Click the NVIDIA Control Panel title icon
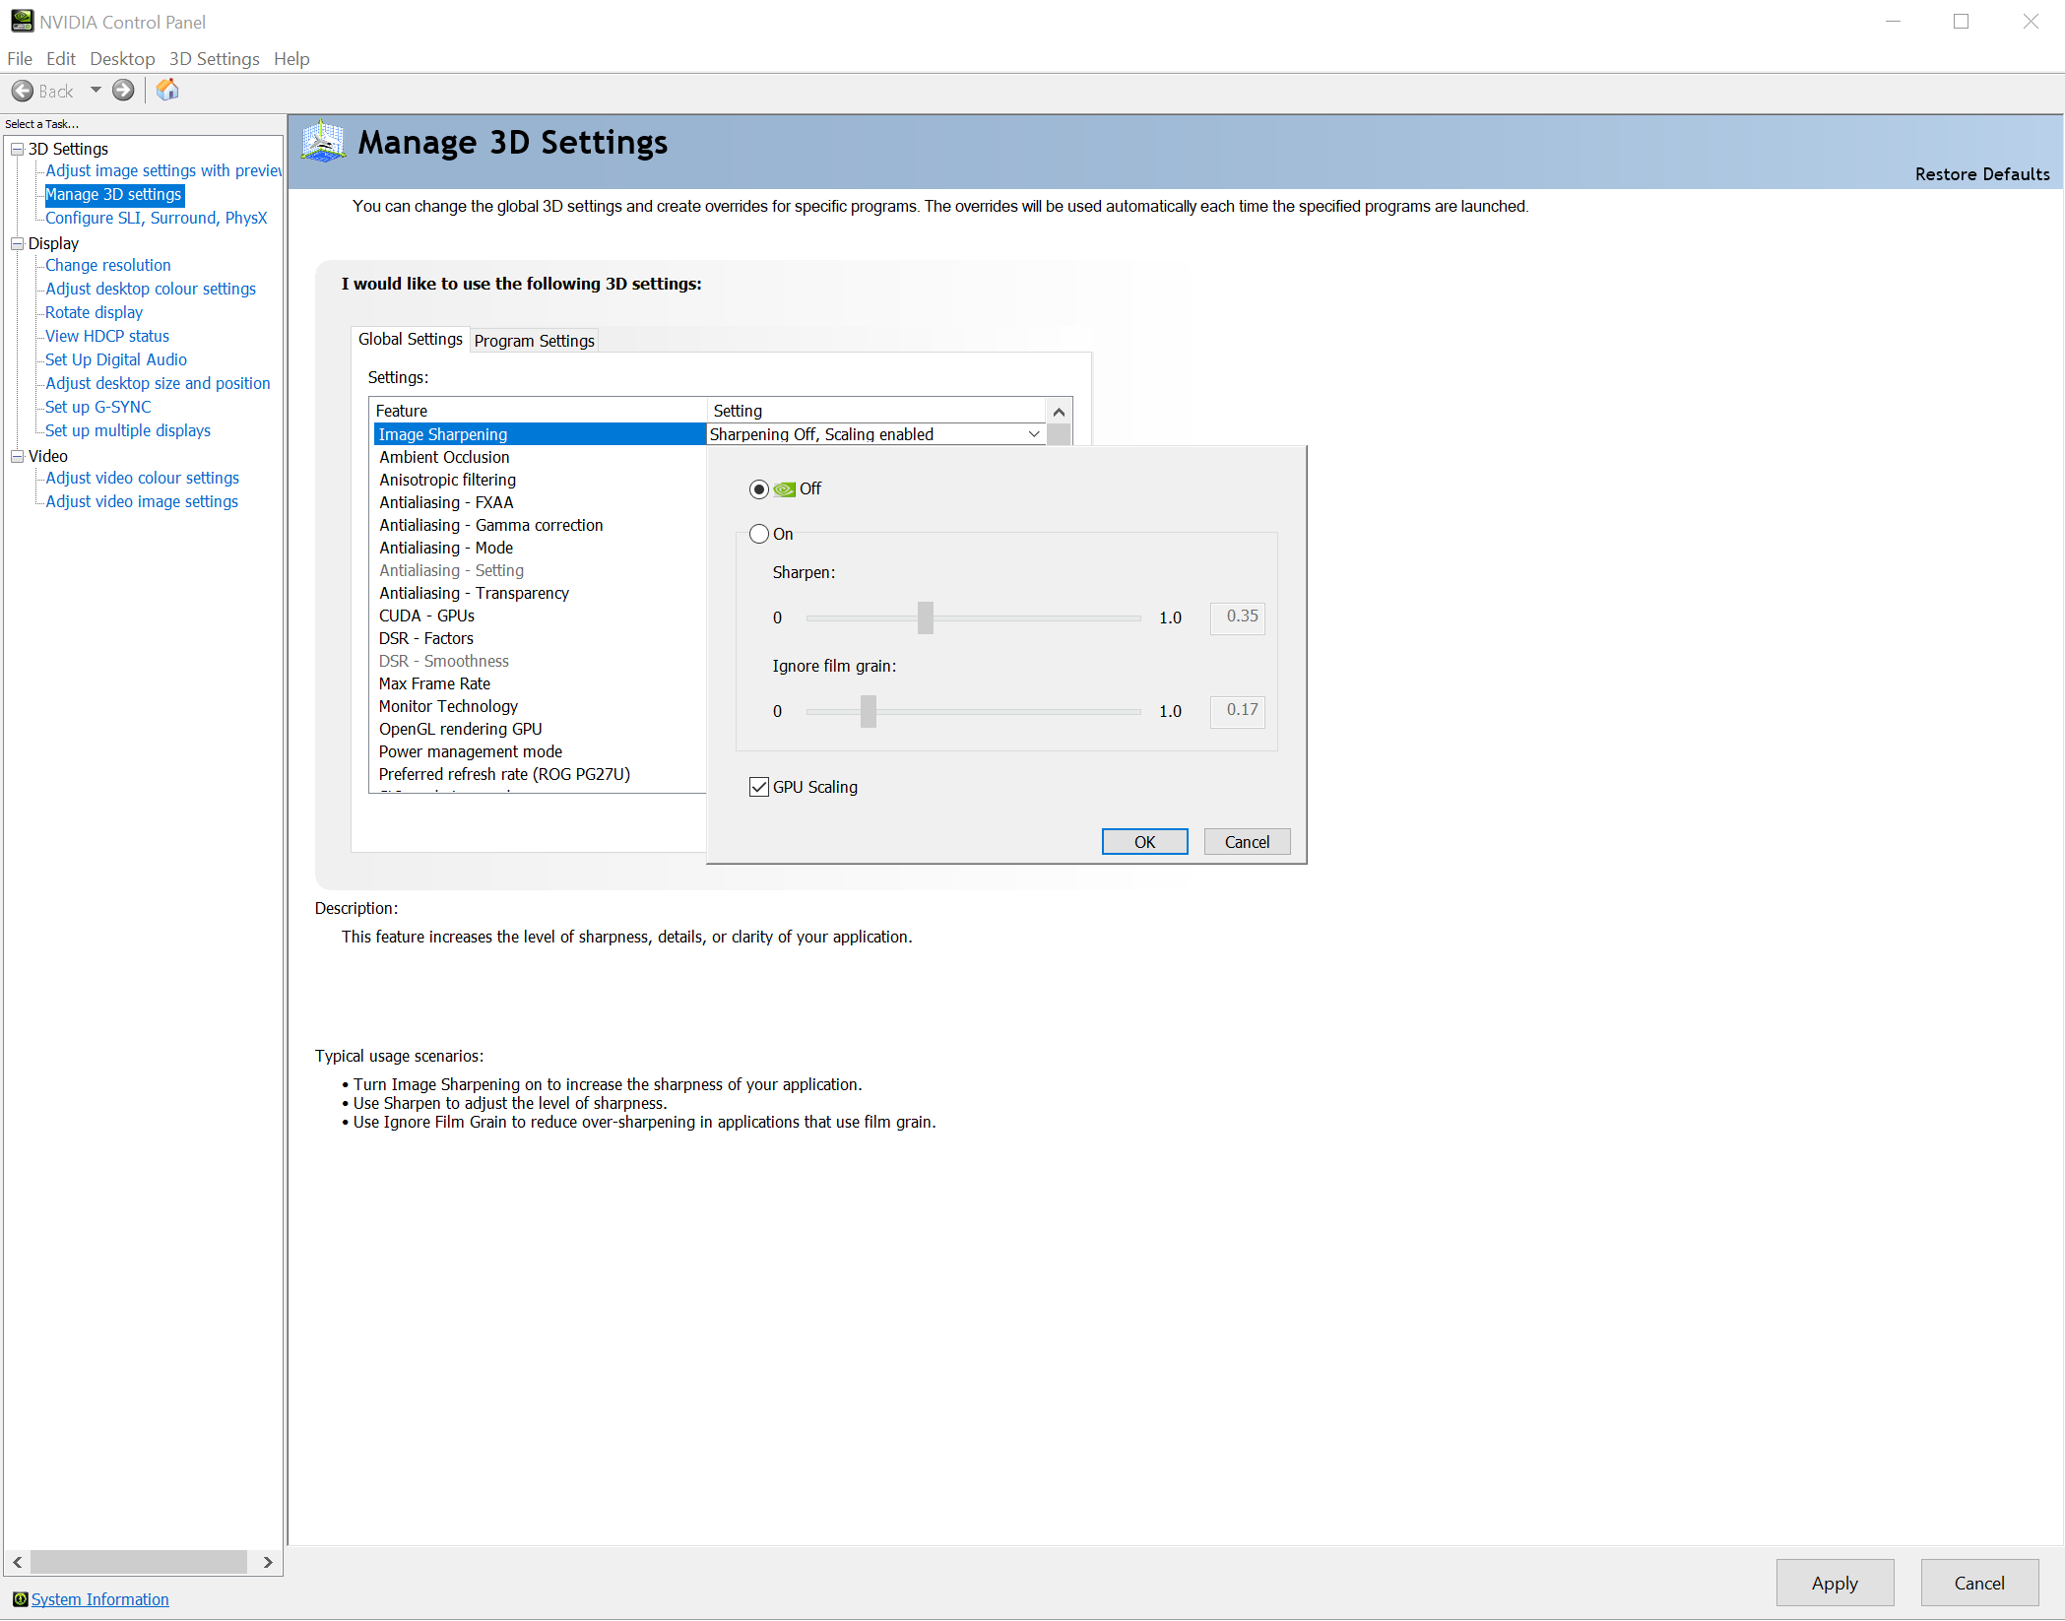The height and width of the screenshot is (1621, 2065). point(22,21)
